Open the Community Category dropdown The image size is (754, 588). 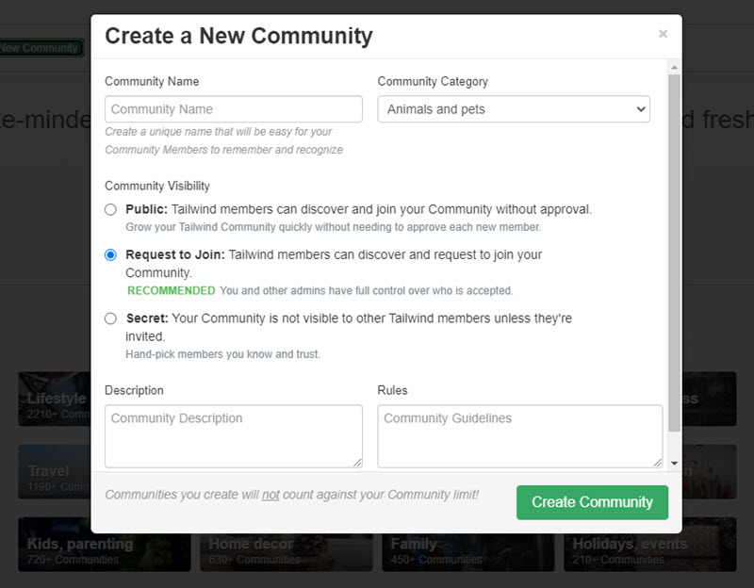coord(514,109)
